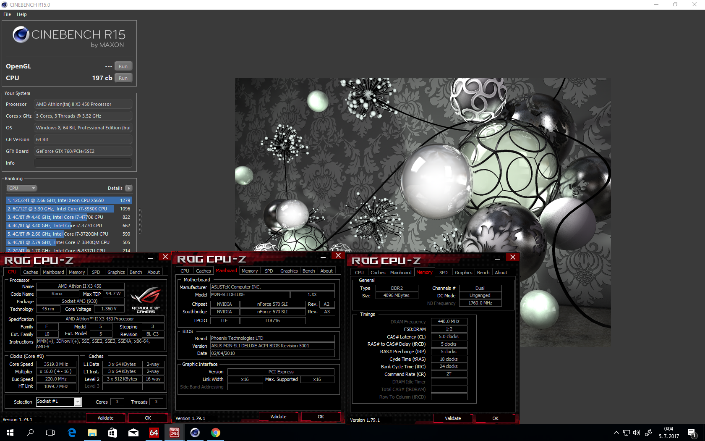Switch to AIDA64 taskbar icon

pos(154,433)
